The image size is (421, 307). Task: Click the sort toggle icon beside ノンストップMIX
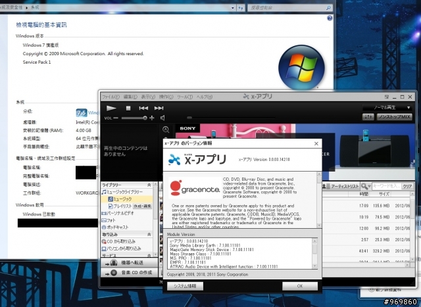pos(368,117)
